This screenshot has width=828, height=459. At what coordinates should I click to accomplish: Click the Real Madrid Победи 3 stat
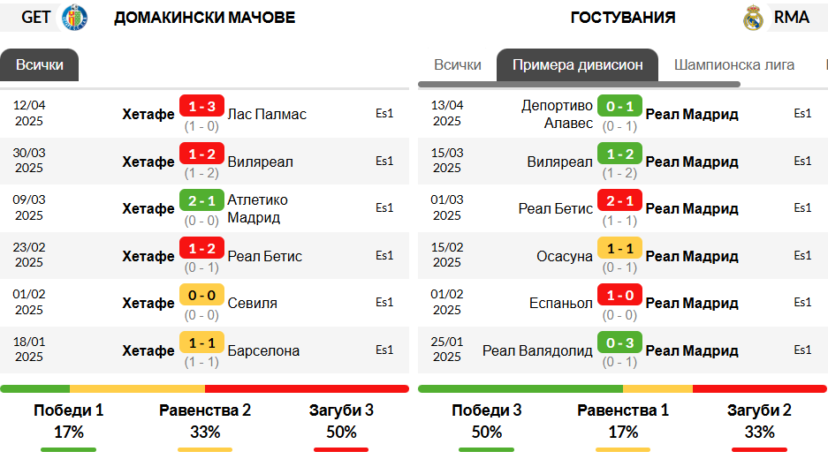(x=486, y=410)
